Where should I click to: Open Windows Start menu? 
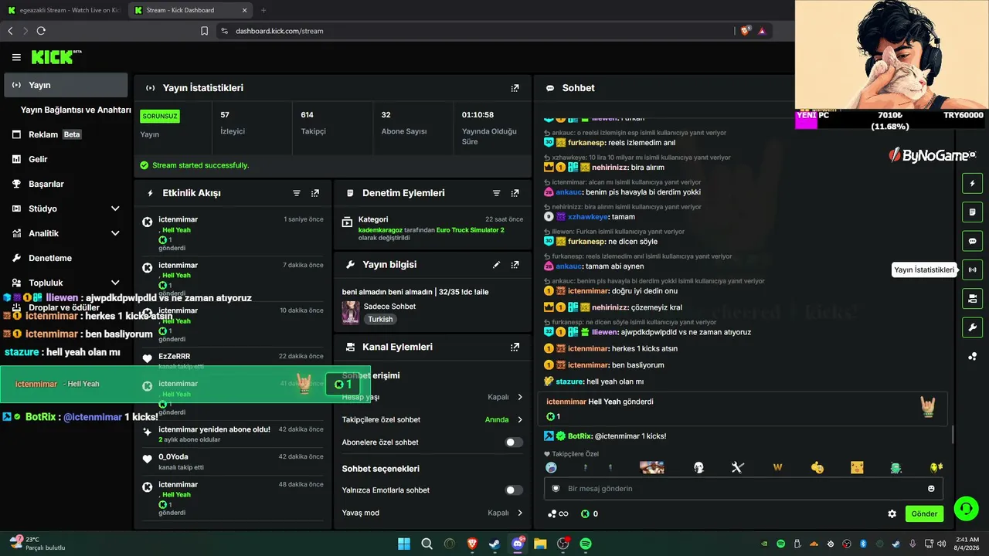[x=404, y=544]
